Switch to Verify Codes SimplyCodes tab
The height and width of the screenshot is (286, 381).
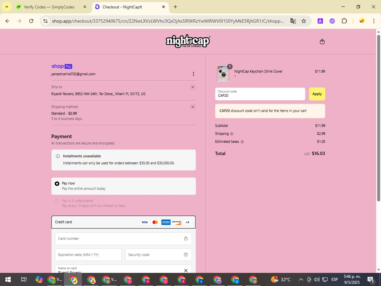pos(49,7)
